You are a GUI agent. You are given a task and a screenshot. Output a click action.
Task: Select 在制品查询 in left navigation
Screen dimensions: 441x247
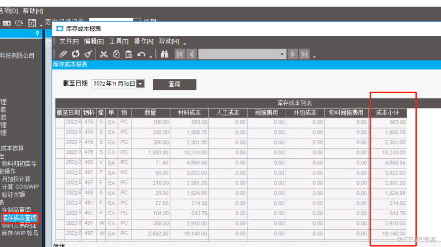point(16,210)
